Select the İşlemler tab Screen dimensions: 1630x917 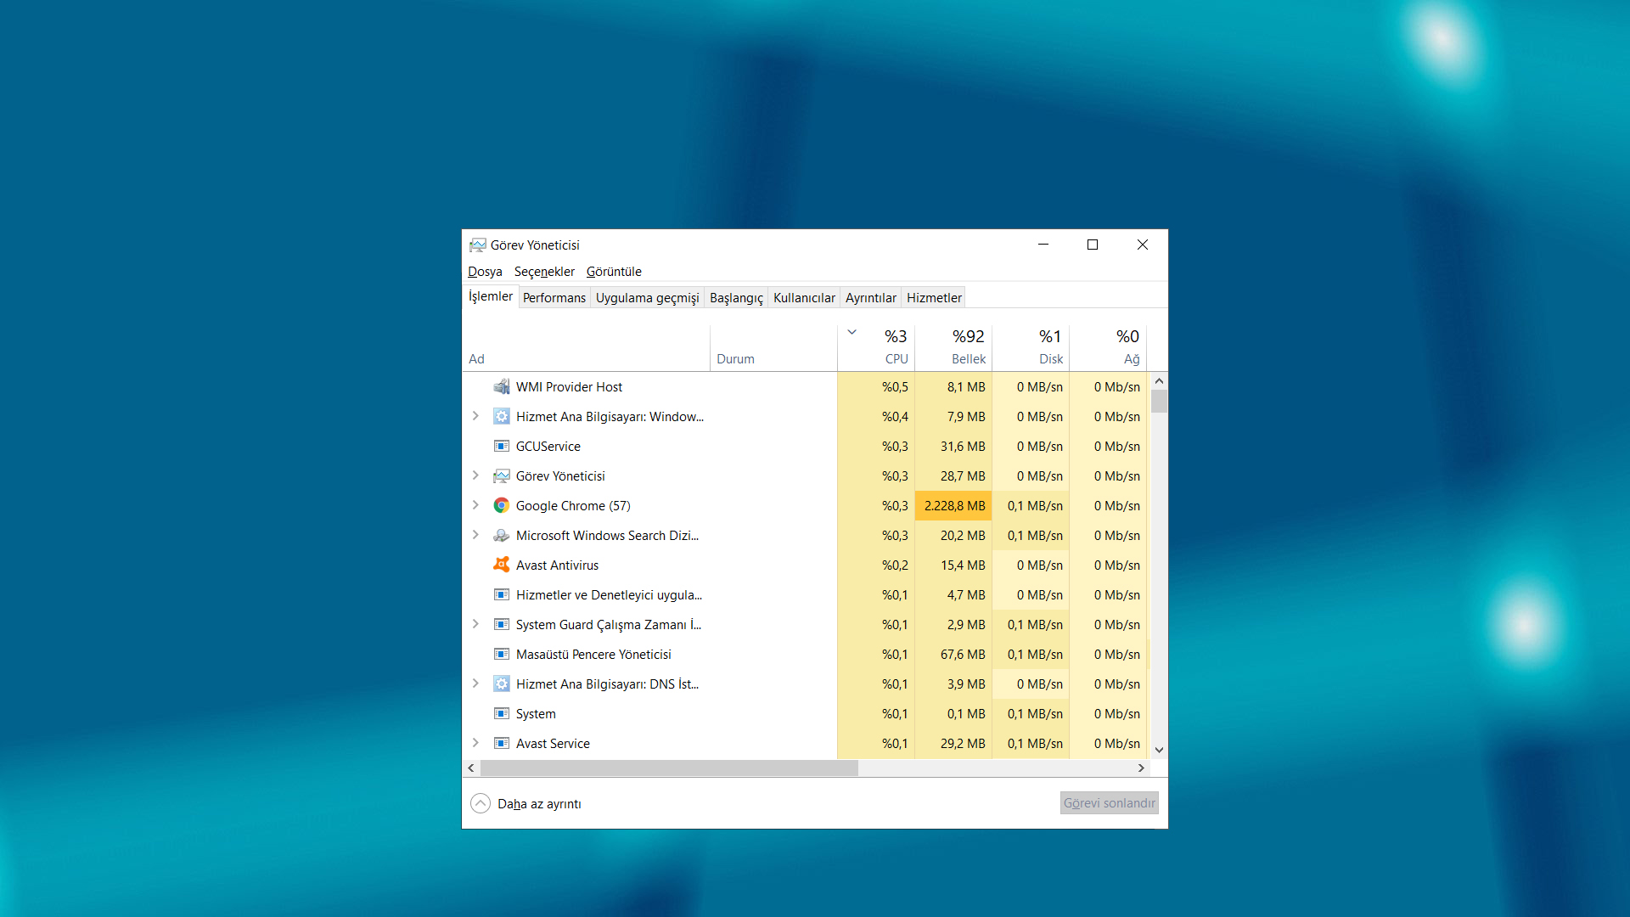pyautogui.click(x=491, y=296)
